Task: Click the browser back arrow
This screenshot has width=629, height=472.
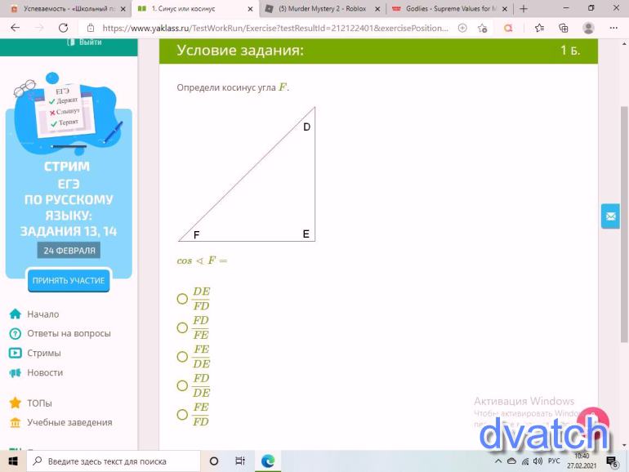Action: tap(15, 27)
